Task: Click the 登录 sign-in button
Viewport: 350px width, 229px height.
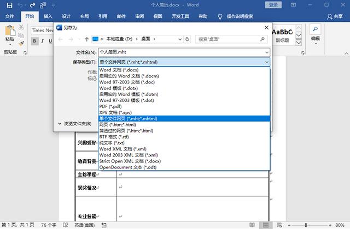Action: point(273,5)
